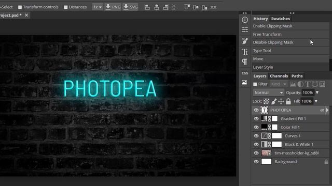
Task: Click the distribute horizontal spacing icon
Action: tap(213, 7)
